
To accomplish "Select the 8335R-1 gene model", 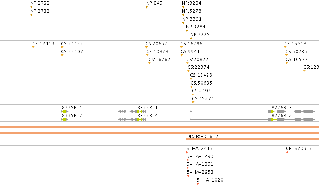I will (x=65, y=112).
